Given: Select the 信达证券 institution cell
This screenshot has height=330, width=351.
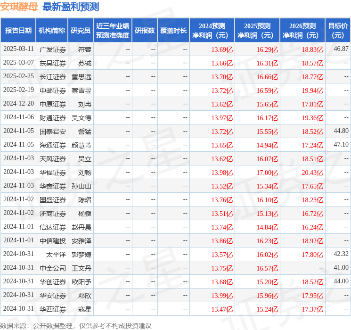Looking at the screenshot, I should pos(53,227).
